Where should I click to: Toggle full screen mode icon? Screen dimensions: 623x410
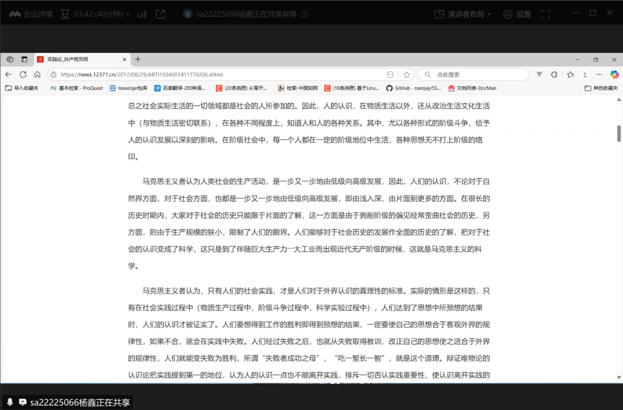545,14
